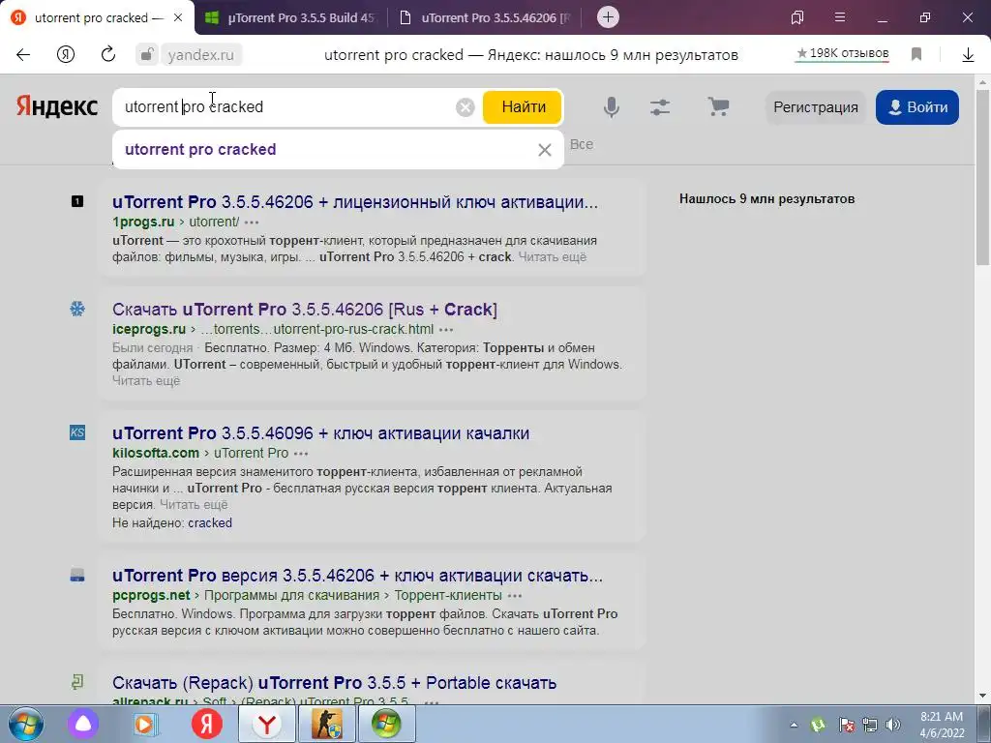Click the site lock security icon
This screenshot has height=743, width=991.
pos(146,55)
